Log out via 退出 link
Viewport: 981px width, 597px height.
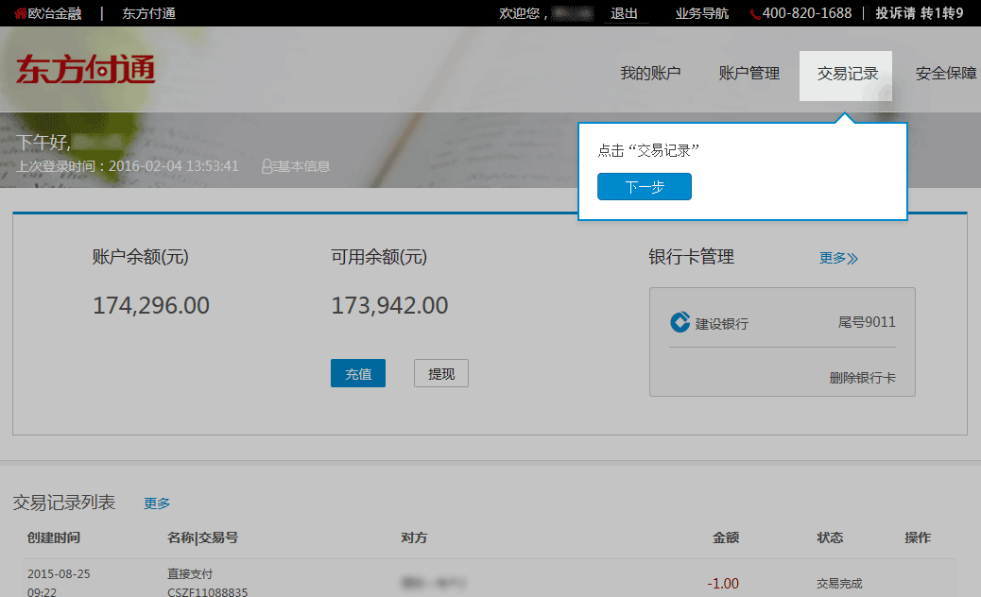pos(625,13)
